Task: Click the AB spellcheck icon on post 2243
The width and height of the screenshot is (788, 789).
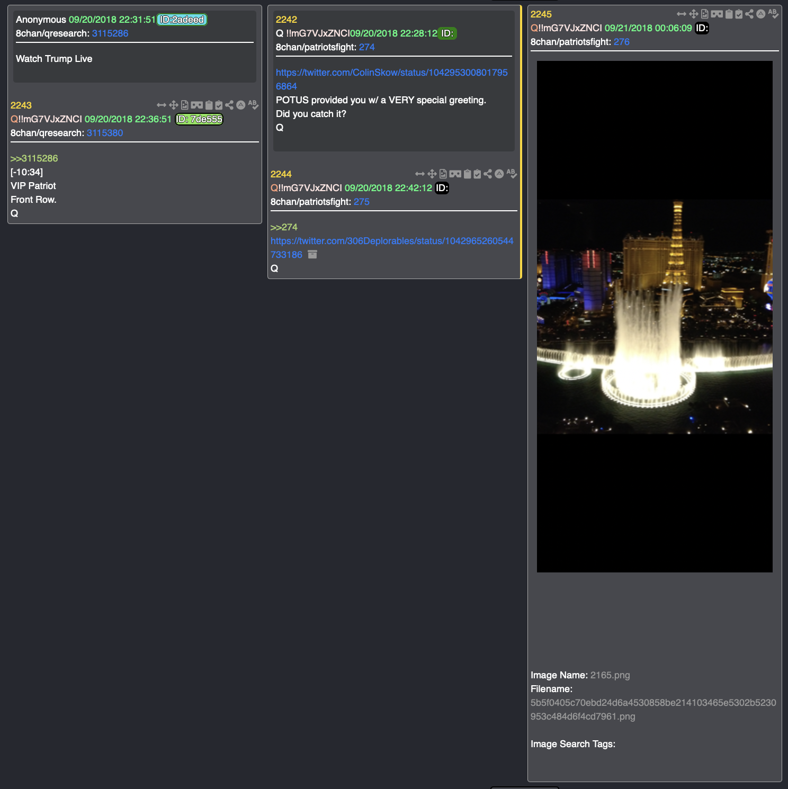Action: coord(253,105)
